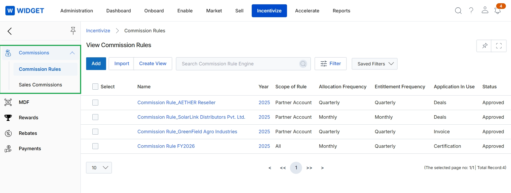This screenshot has height=193, width=511.
Task: Toggle fullscreen view icon
Action: tap(499, 46)
